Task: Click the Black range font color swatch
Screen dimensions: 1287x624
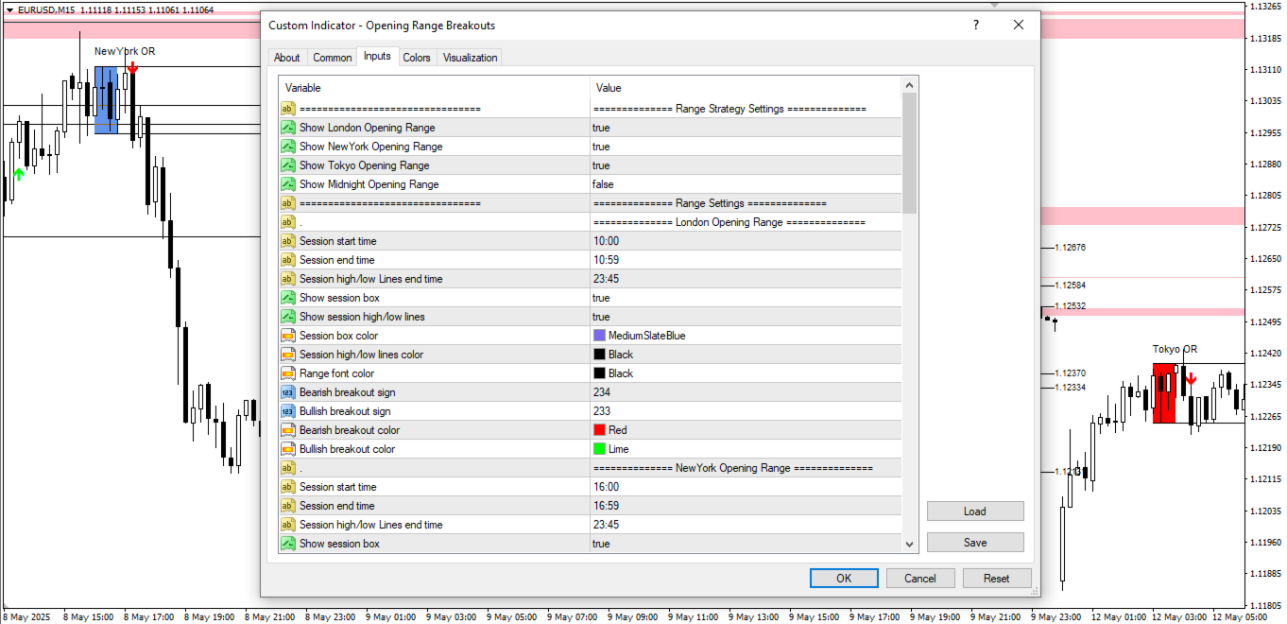Action: 599,373
